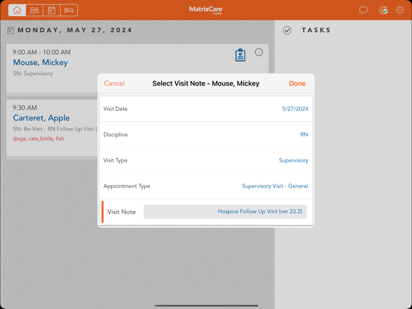Open the Patients list icon
The height and width of the screenshot is (309, 412).
pyautogui.click(x=34, y=10)
